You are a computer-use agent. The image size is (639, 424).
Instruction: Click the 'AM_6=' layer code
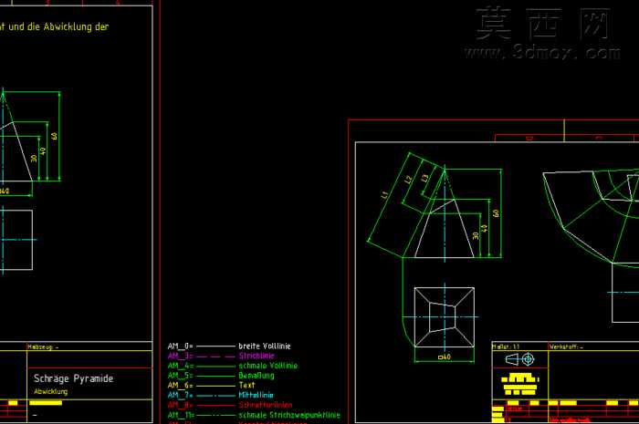point(180,386)
